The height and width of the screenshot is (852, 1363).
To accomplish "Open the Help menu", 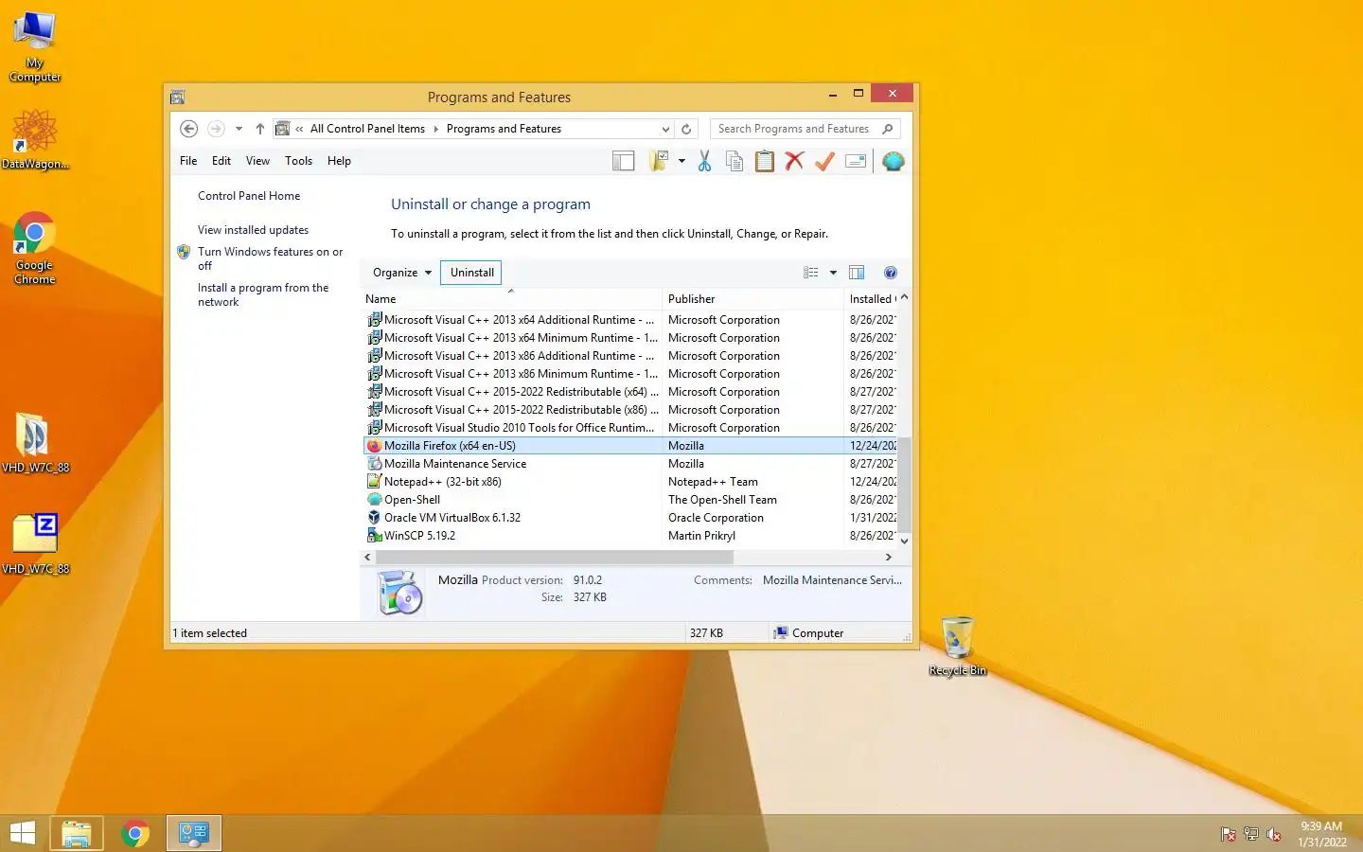I will coord(339,161).
